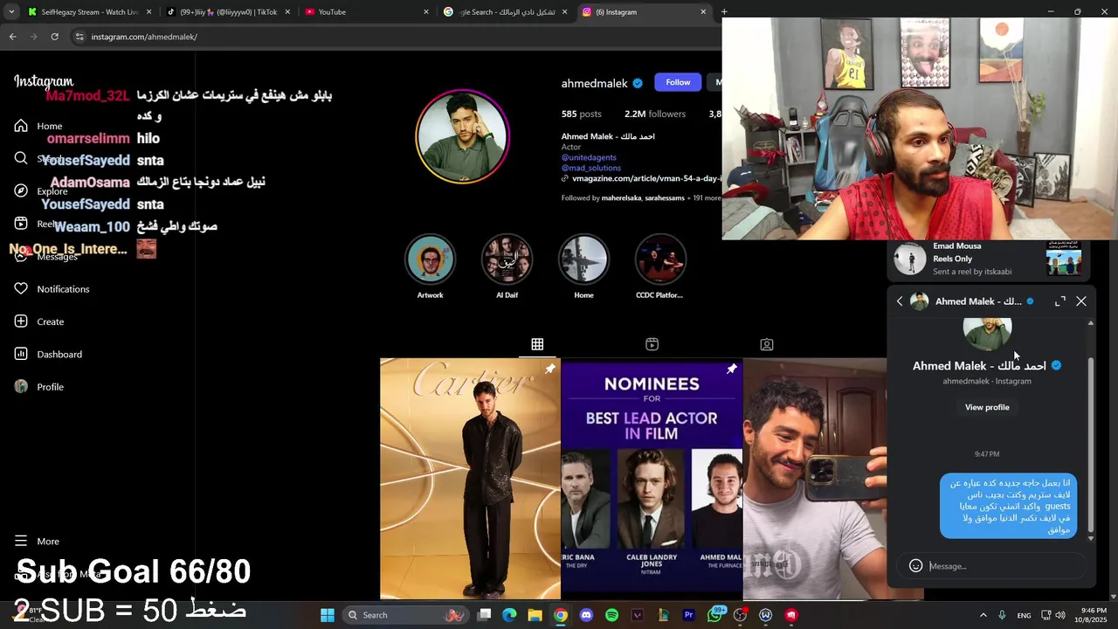Image resolution: width=1118 pixels, height=629 pixels.
Task: Open Discord from the taskbar
Action: pyautogui.click(x=586, y=615)
